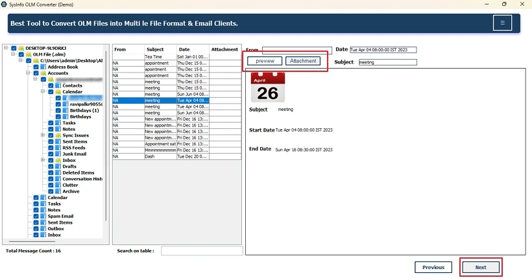Click the Contacts folder icon
This screenshot has height=280, width=532.
(x=58, y=86)
